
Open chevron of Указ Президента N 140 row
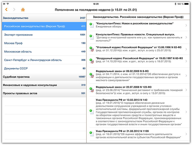(186, 112)
